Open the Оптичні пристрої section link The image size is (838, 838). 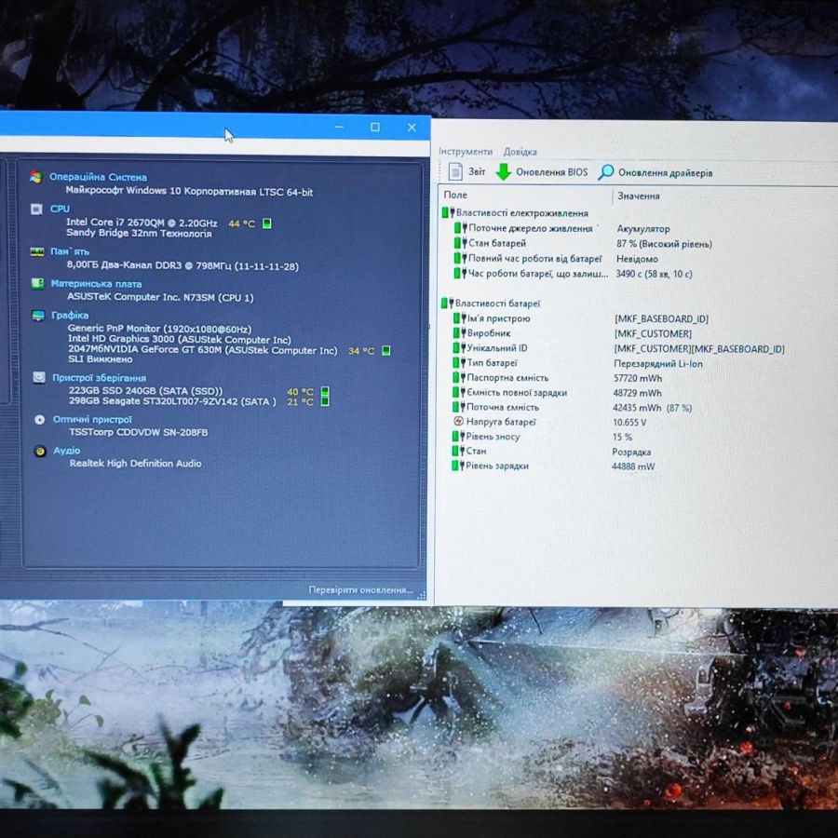tap(92, 419)
